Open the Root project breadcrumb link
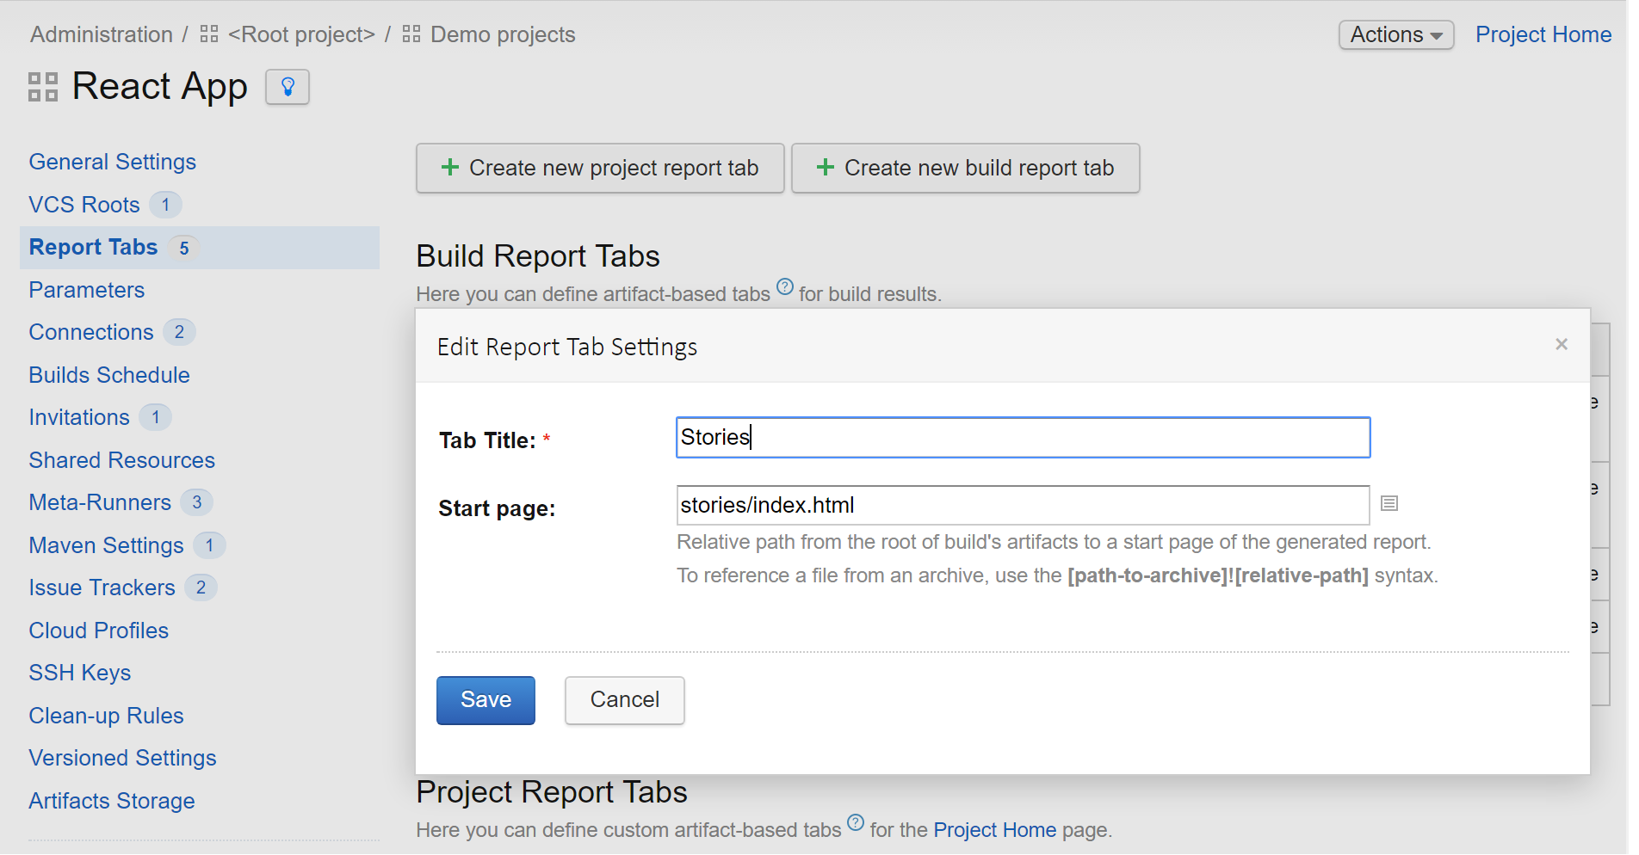 pos(301,34)
